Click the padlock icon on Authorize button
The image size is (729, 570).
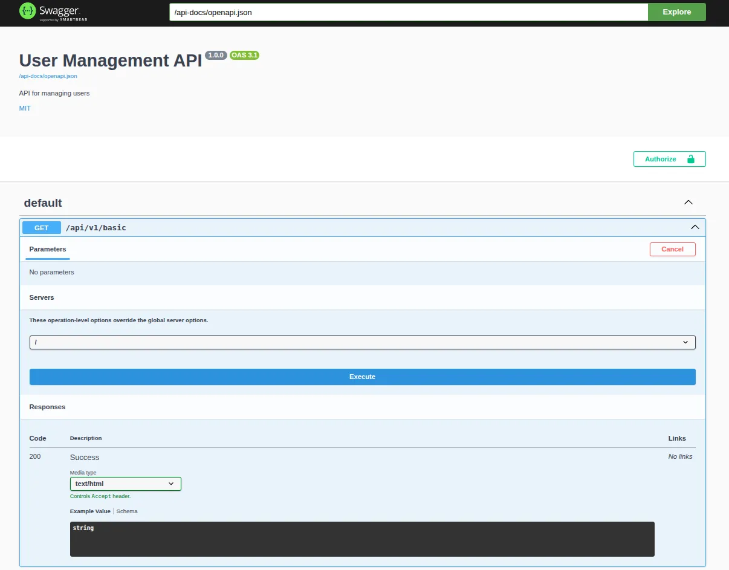(691, 158)
